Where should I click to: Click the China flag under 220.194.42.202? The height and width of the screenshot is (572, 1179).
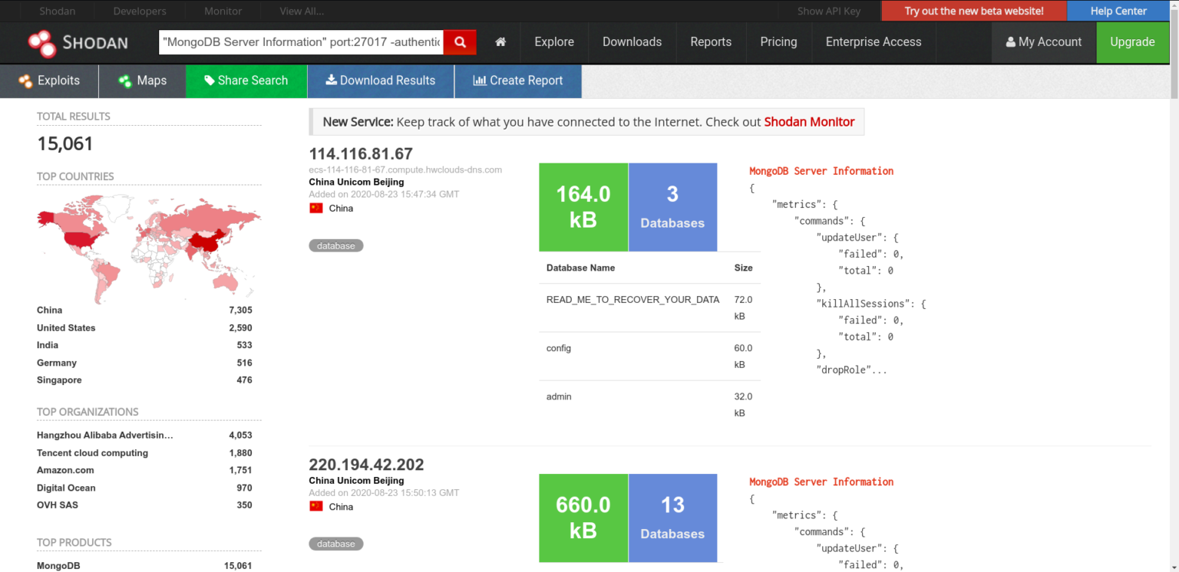click(x=316, y=507)
